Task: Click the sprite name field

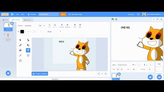Action: pyautogui.click(x=124, y=65)
